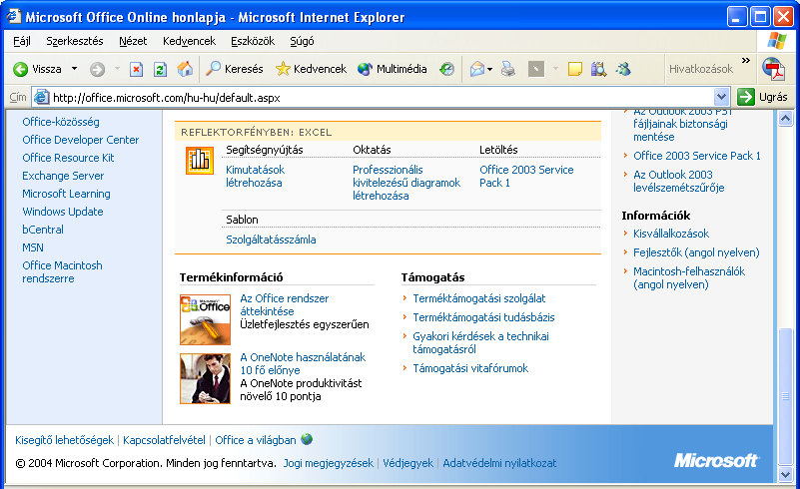This screenshot has height=489, width=800.
Task: Open the Eszközök menu
Action: coord(253,41)
